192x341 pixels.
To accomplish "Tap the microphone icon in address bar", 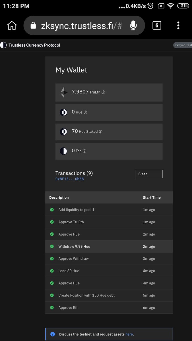I will (133, 26).
